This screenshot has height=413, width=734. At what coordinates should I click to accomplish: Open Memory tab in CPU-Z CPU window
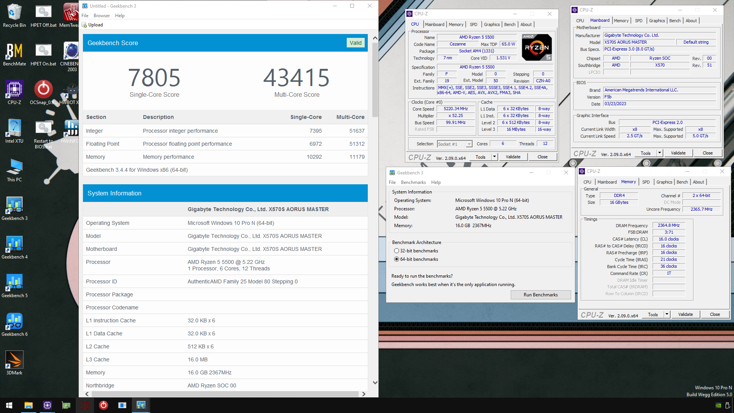pos(456,24)
